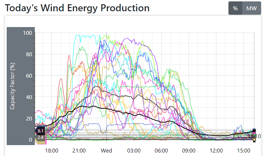Click the 2.4 value badge on the y-axis
This screenshot has height=156, width=264.
41,137
